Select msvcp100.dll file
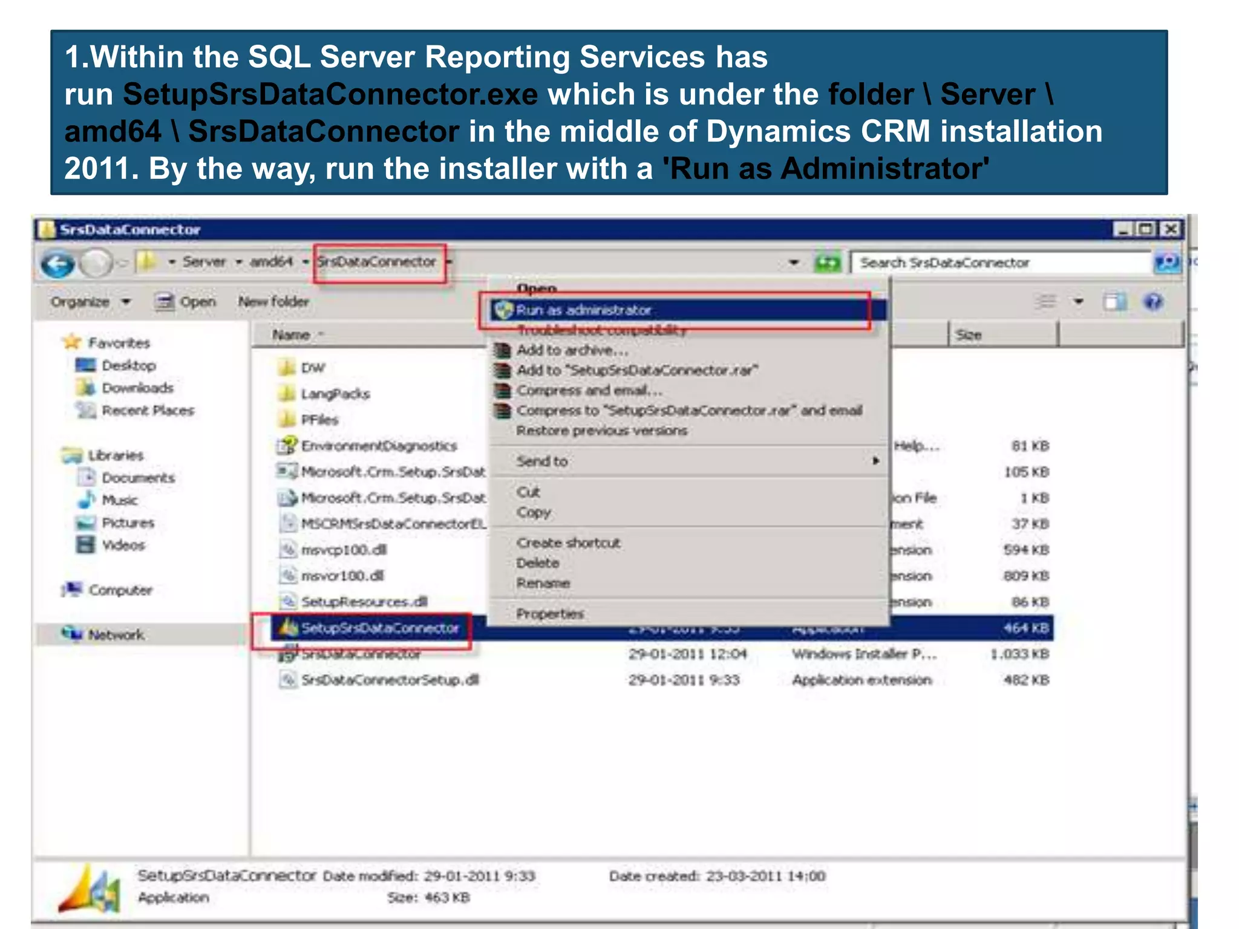 click(333, 550)
